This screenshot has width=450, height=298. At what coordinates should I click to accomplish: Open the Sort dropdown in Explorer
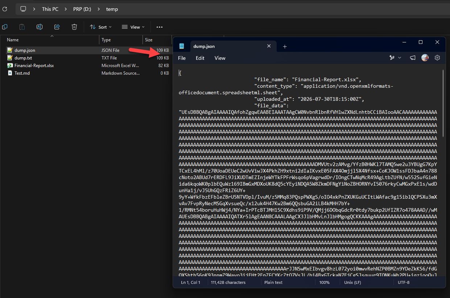101,27
